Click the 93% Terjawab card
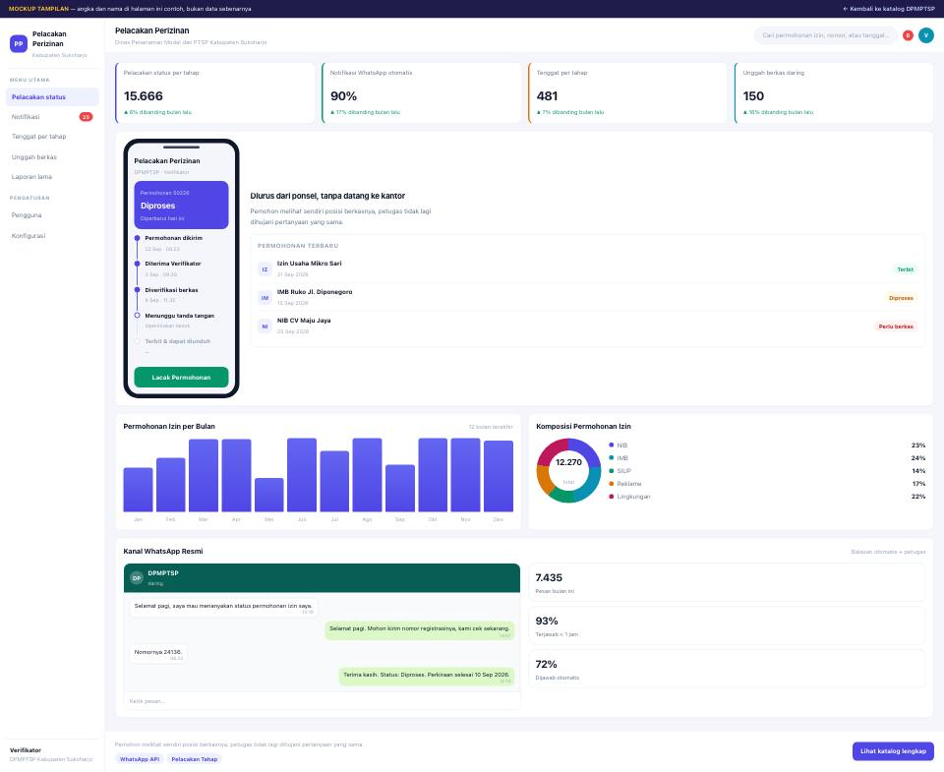944x772 pixels. (x=727, y=625)
